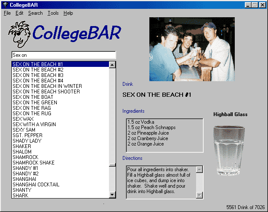This screenshot has width=268, height=212.
Task: Select SEX ON THE BEACH #1 in list
Action: [x=60, y=64]
